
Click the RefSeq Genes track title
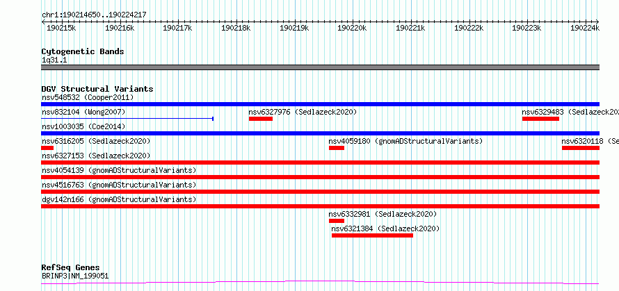(70, 268)
